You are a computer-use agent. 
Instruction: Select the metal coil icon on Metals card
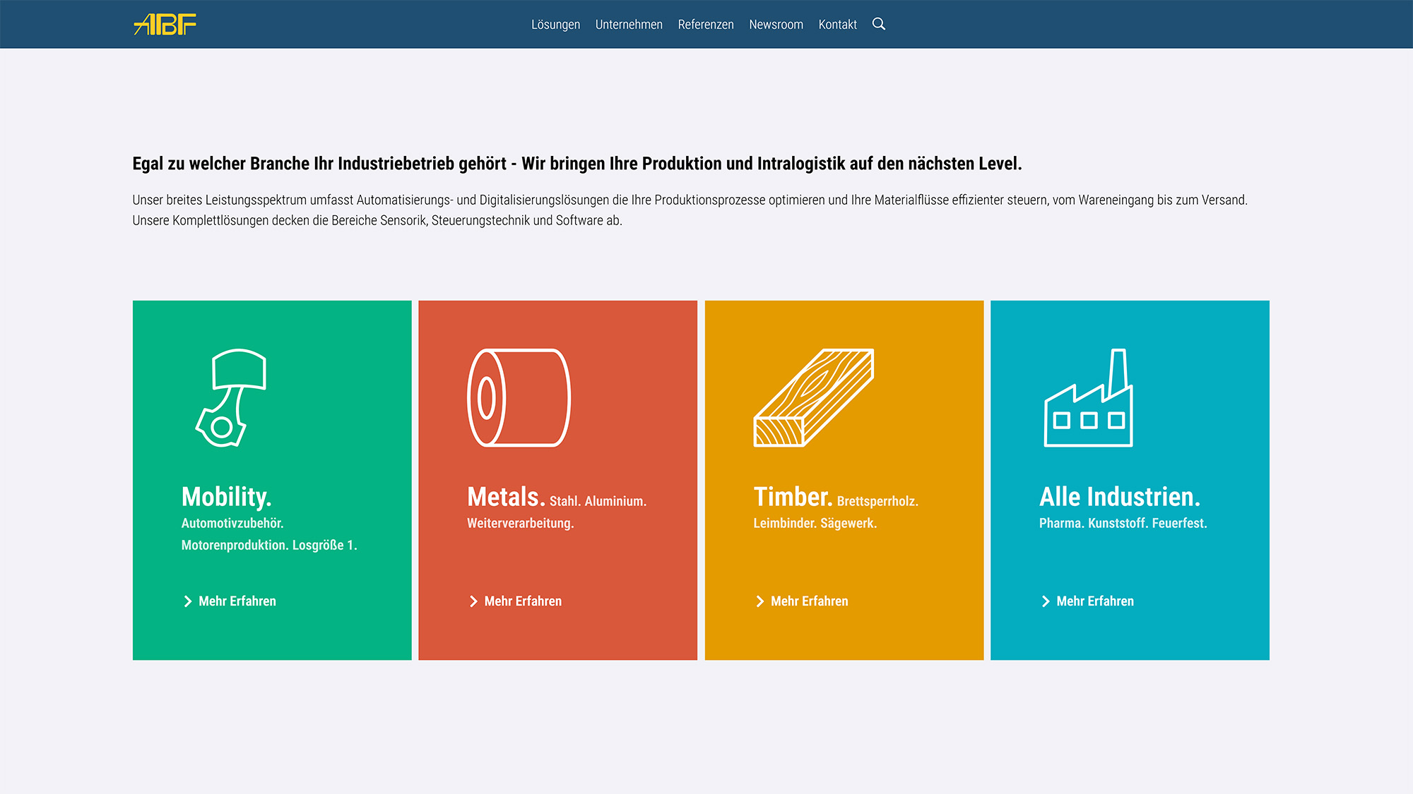pyautogui.click(x=520, y=399)
